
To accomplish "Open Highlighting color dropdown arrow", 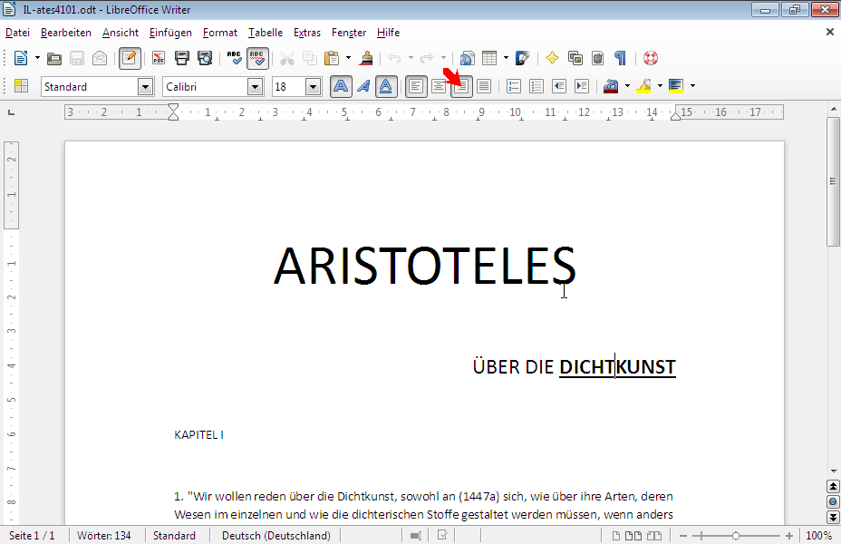I will click(661, 86).
